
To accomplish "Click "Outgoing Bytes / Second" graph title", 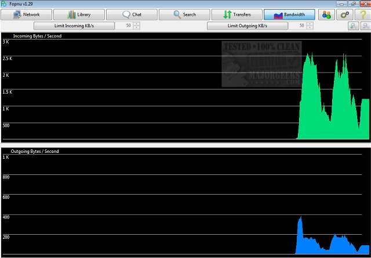I will point(35,151).
